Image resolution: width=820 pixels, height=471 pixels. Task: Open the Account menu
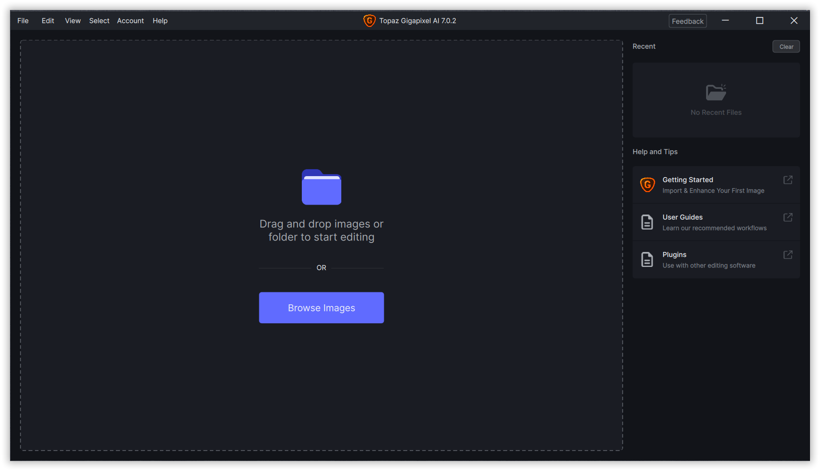coord(130,20)
